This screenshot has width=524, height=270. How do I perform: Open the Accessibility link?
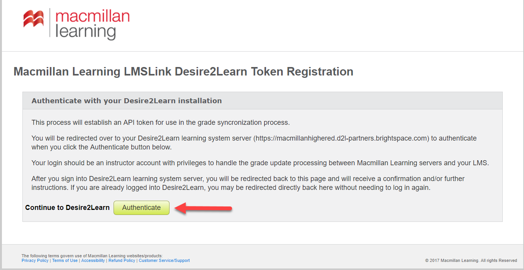(x=93, y=260)
